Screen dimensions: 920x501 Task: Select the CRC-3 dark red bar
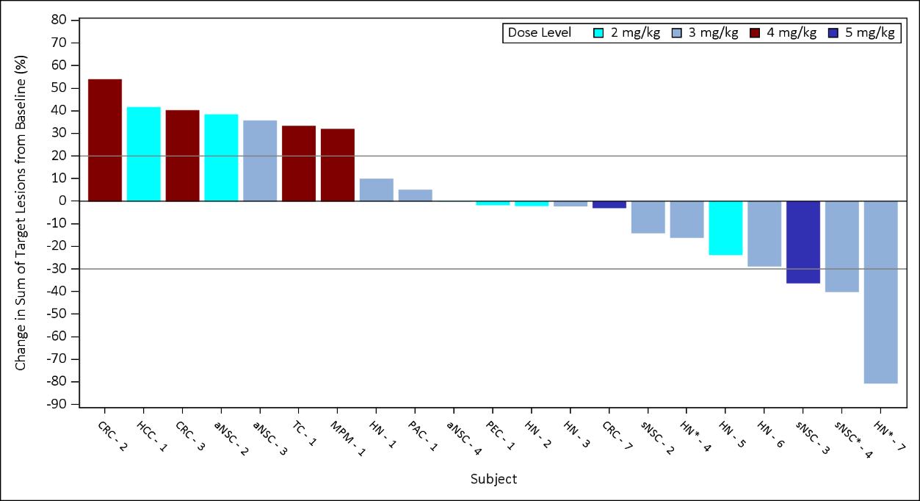184,156
